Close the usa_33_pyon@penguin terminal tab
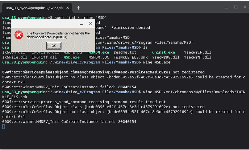The width and height of the screenshot is (249, 150). 68,8
